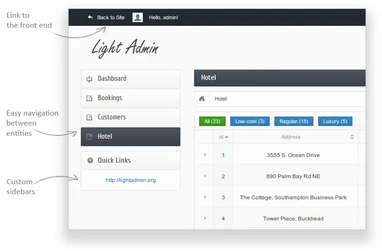Expand row for Southampton Business Park
Image resolution: width=382 pixels, height=251 pixels.
click(x=205, y=197)
